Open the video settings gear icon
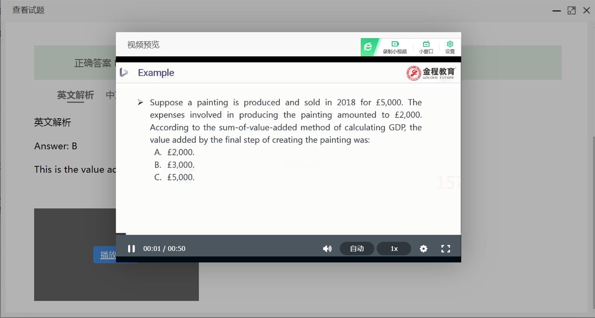 coord(424,249)
